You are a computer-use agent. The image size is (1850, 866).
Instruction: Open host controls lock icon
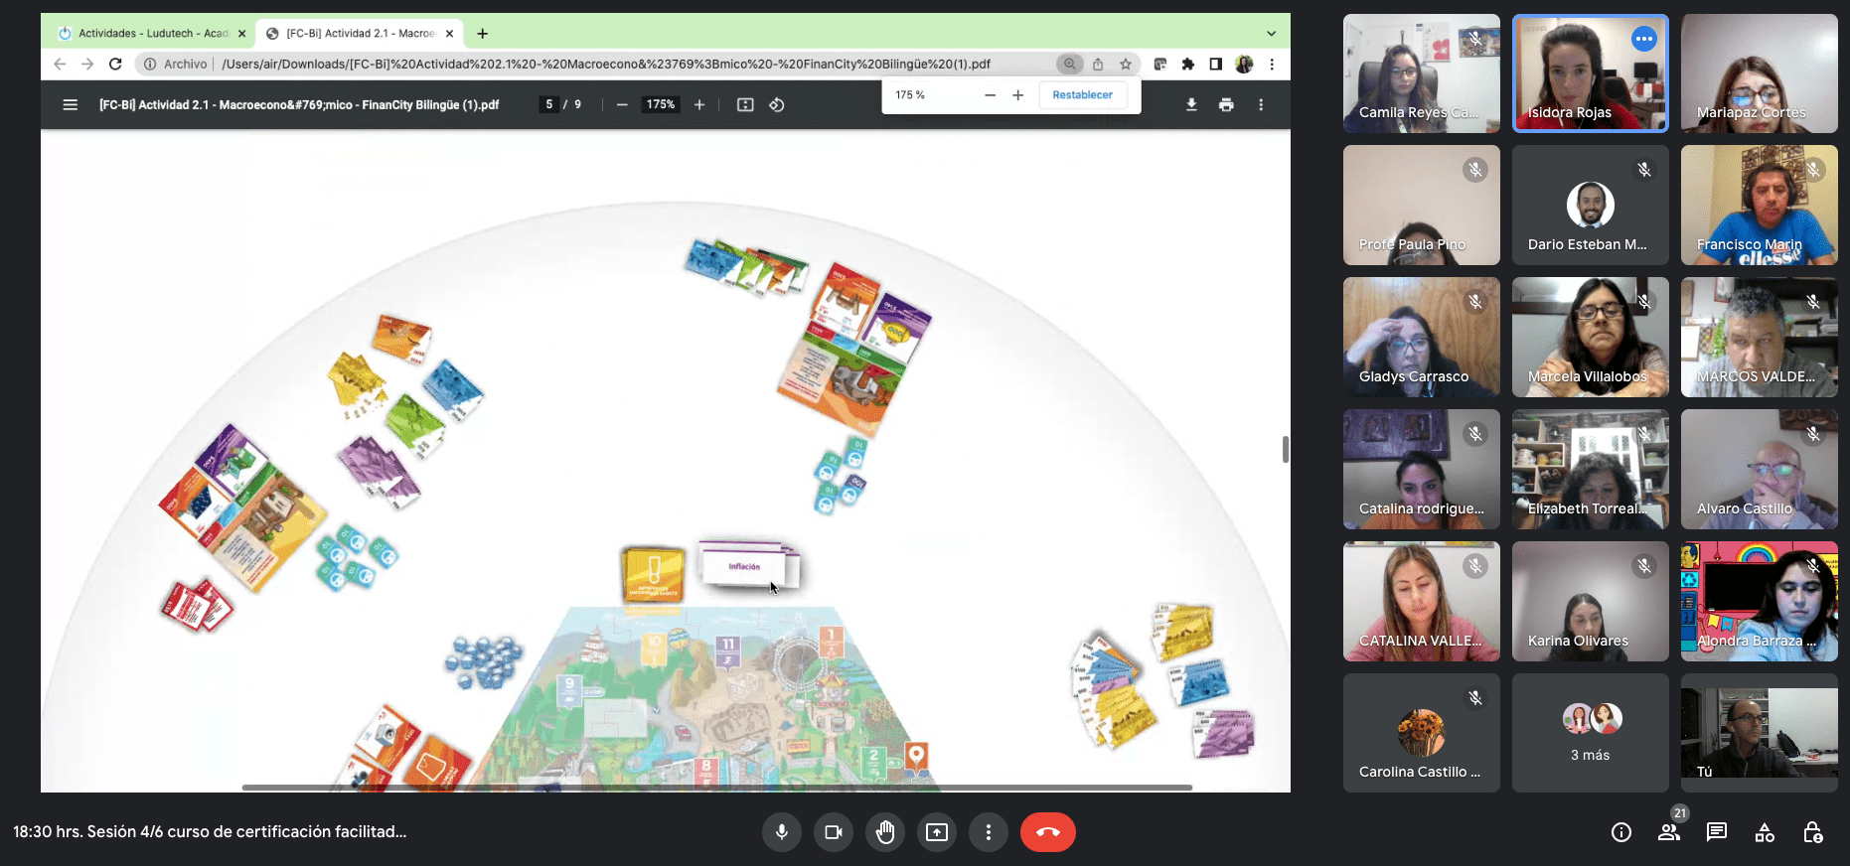pos(1812,832)
